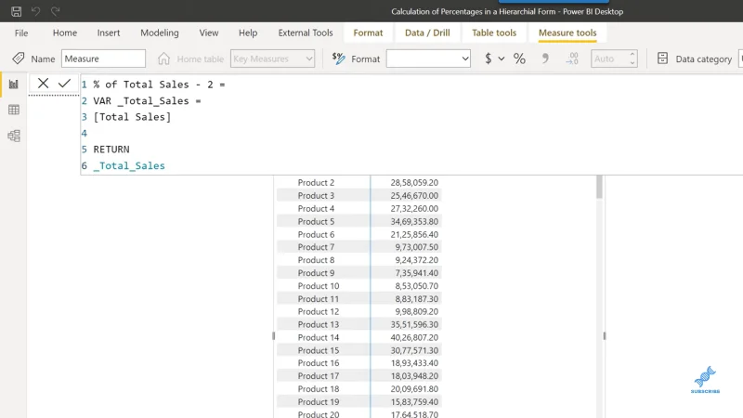Click the Data category icon

(662, 59)
